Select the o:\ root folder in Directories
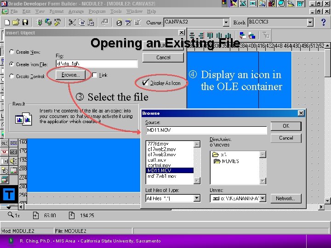331x248 pixels. click(x=219, y=155)
